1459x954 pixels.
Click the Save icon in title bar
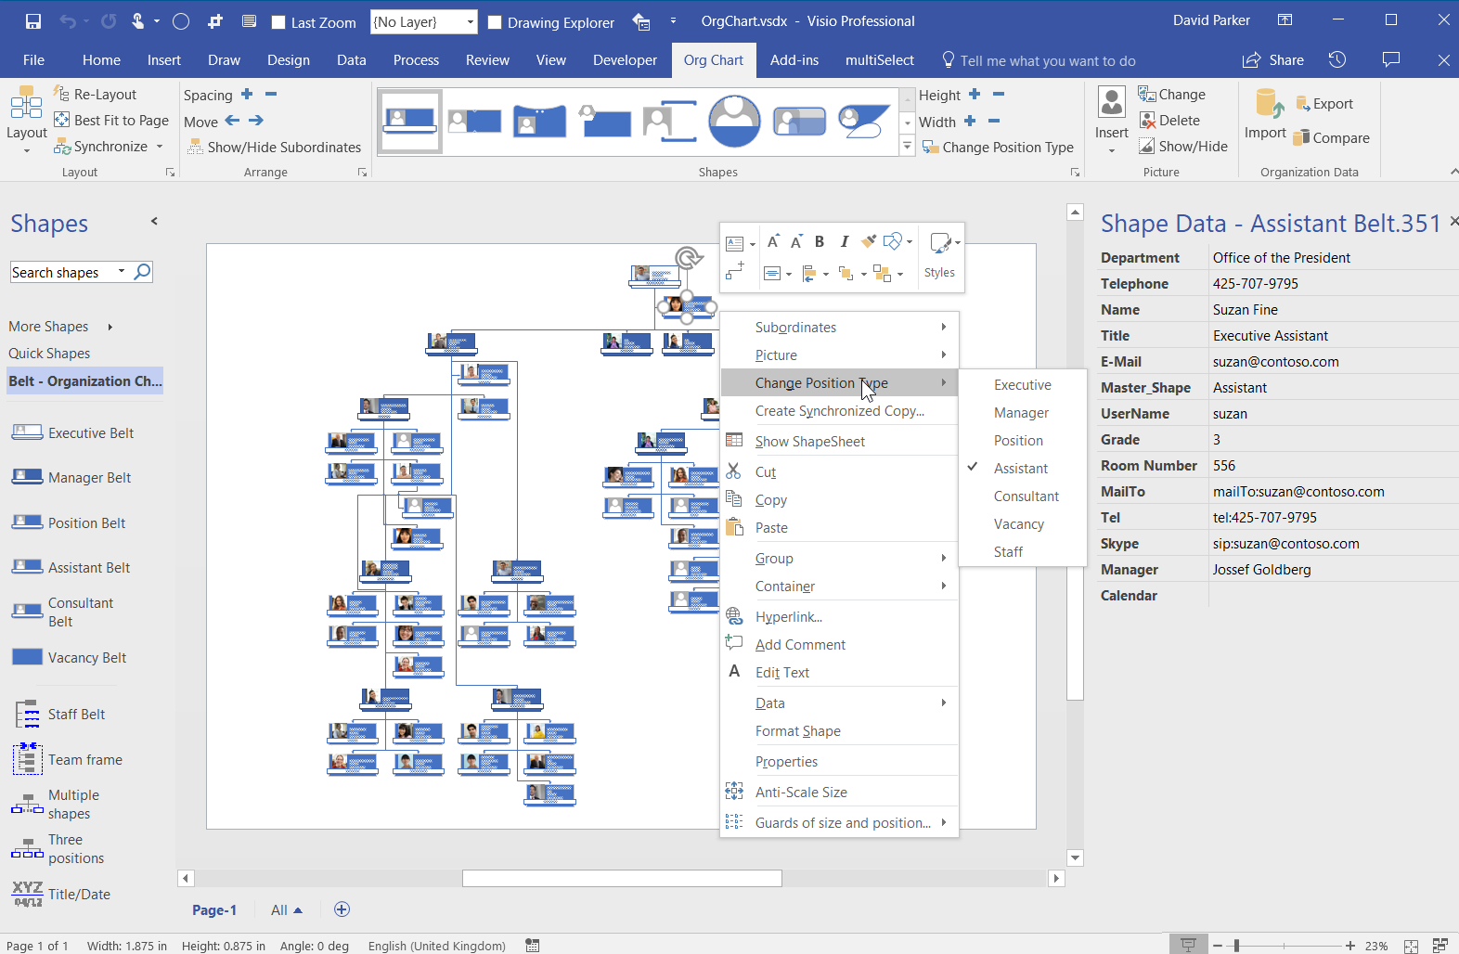coord(33,21)
